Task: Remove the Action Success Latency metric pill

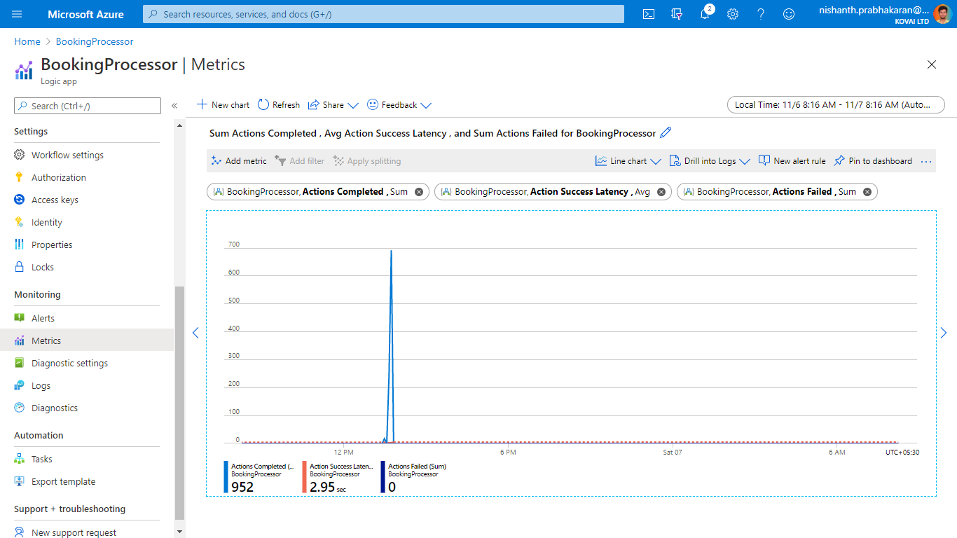Action: [x=661, y=192]
